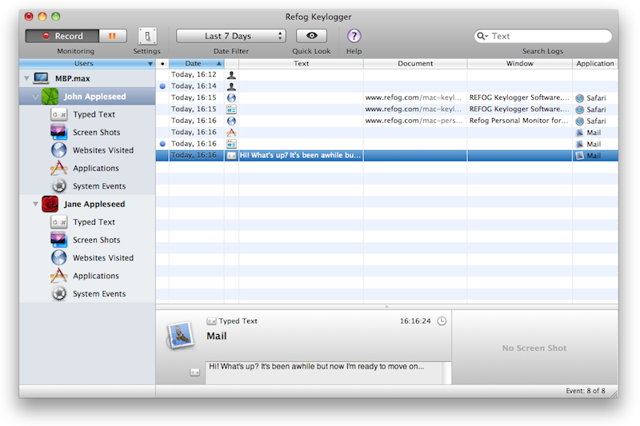
Task: Open the Users header dropdown arrow
Action: pyautogui.click(x=150, y=64)
